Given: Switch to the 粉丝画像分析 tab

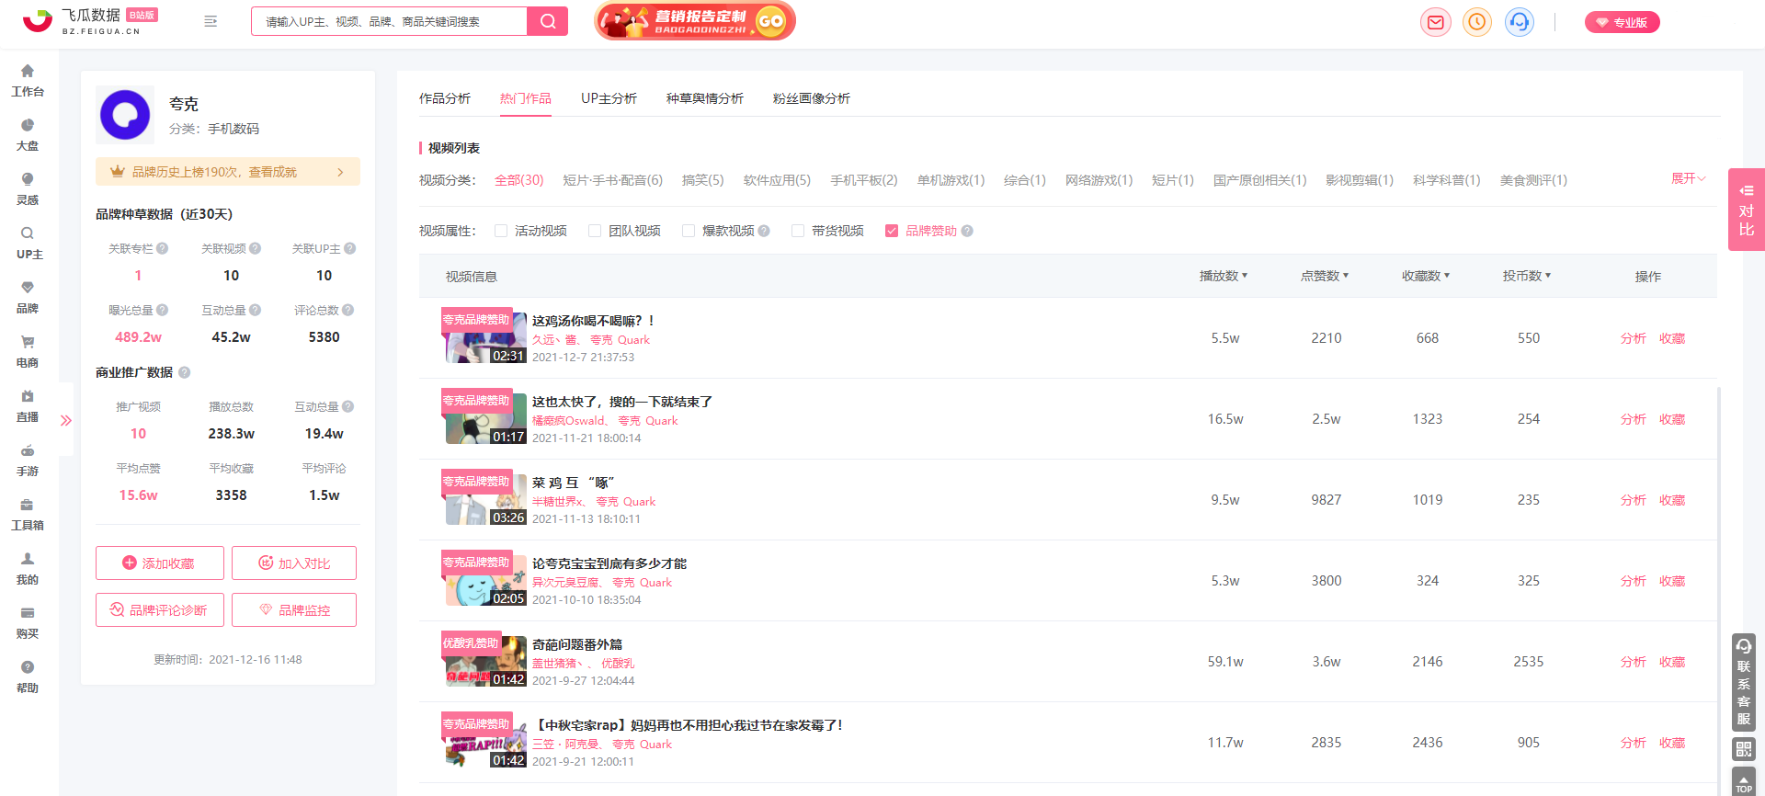Looking at the screenshot, I should [x=812, y=98].
